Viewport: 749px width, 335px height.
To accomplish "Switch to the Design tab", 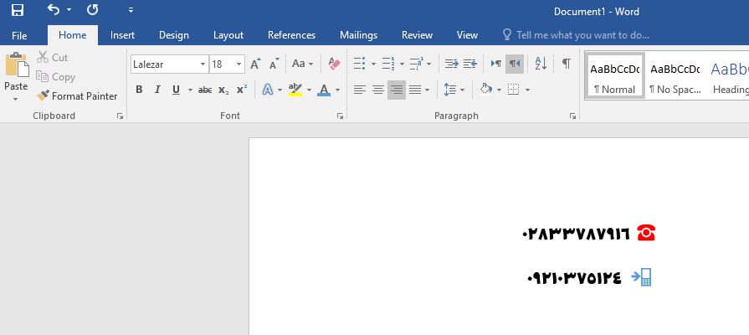I will (x=174, y=35).
